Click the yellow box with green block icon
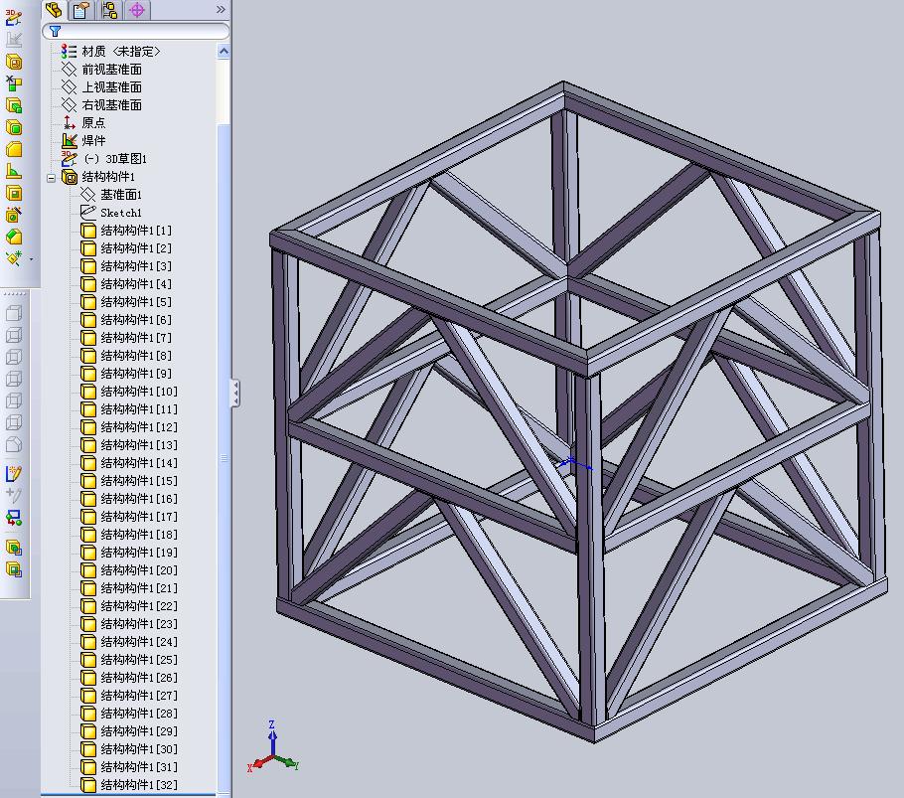Image resolution: width=904 pixels, height=798 pixels. [x=13, y=105]
